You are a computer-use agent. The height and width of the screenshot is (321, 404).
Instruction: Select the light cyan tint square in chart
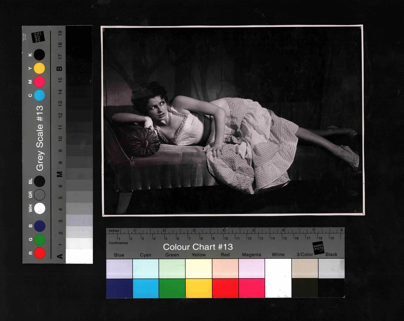coord(146,268)
